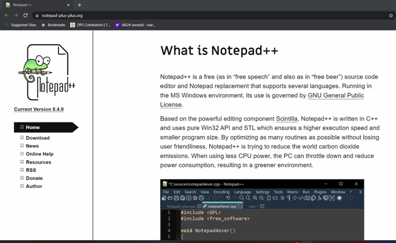Go to the Download page
Screen dimensions: 396x243
[37, 138]
